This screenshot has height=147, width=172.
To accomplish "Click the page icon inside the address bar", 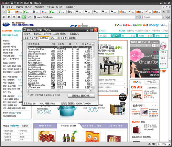I will tap(35, 17).
